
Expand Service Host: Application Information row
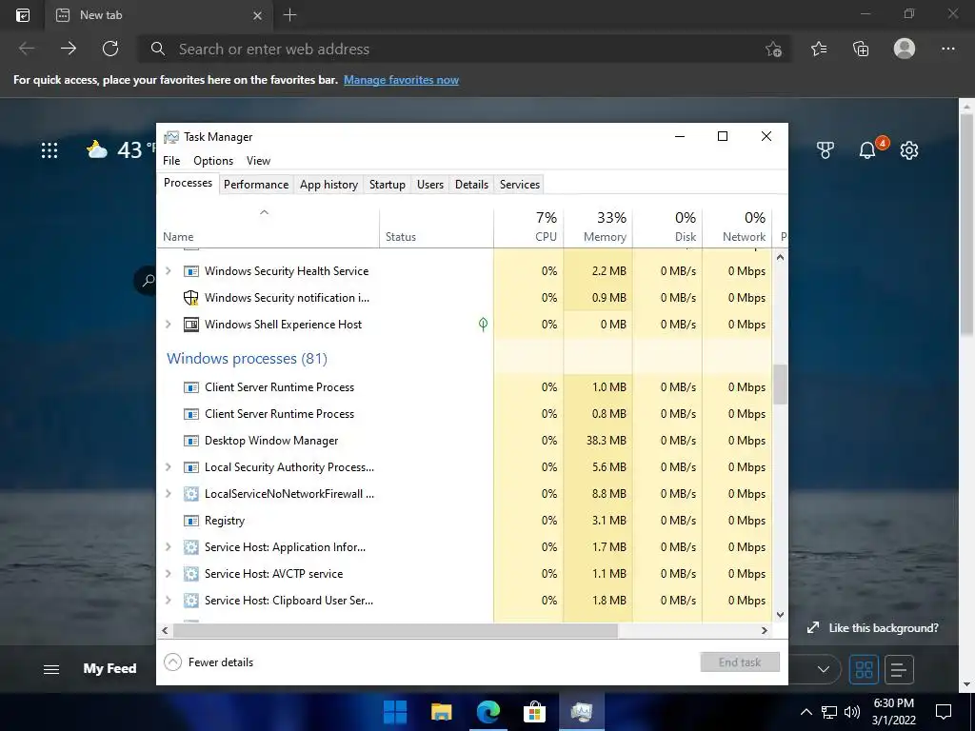pyautogui.click(x=168, y=547)
